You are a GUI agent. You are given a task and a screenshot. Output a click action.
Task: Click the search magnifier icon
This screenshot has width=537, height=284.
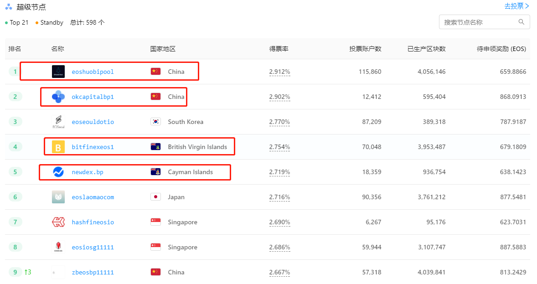point(521,22)
